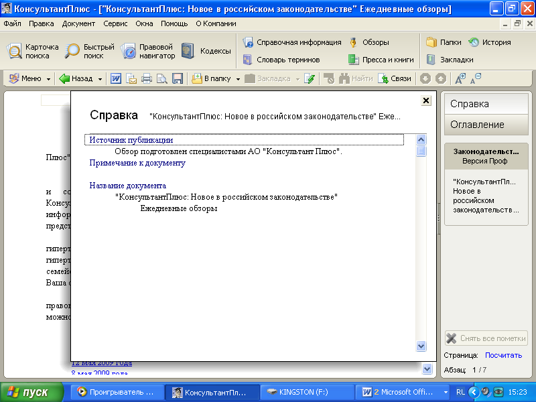The image size is (536, 402).
Task: Open the Документ menu
Action: [x=78, y=23]
